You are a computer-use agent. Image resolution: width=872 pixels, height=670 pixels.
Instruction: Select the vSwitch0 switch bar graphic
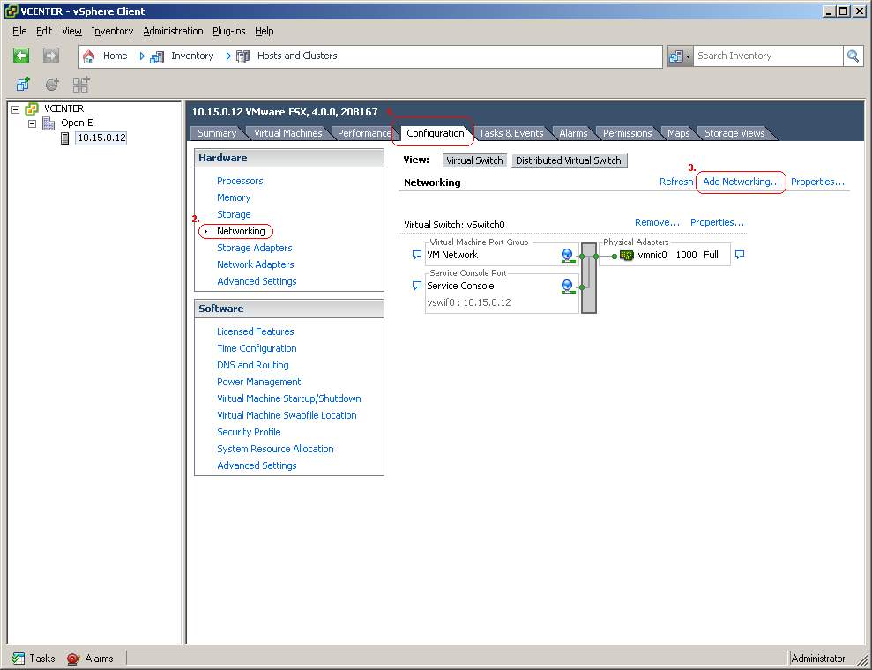[588, 278]
